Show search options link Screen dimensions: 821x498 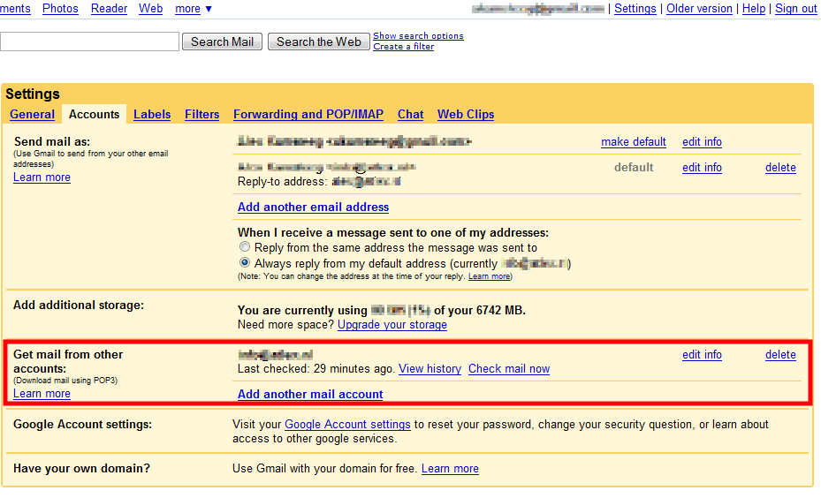tap(418, 35)
